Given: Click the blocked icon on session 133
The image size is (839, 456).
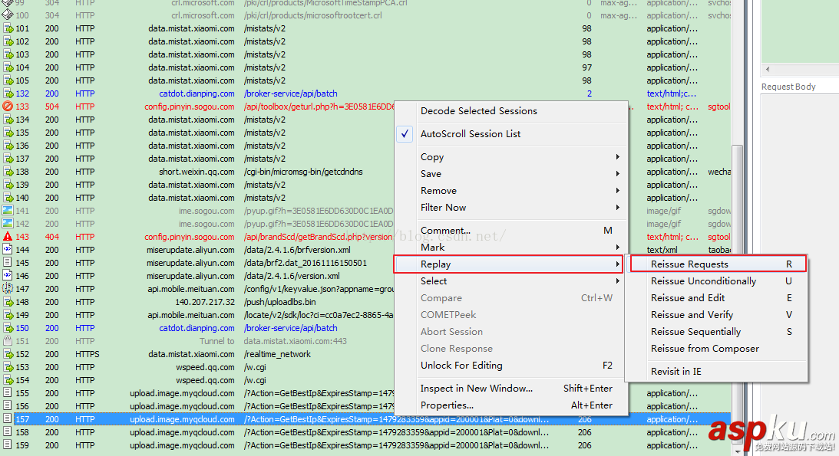Looking at the screenshot, I should 8,107.
